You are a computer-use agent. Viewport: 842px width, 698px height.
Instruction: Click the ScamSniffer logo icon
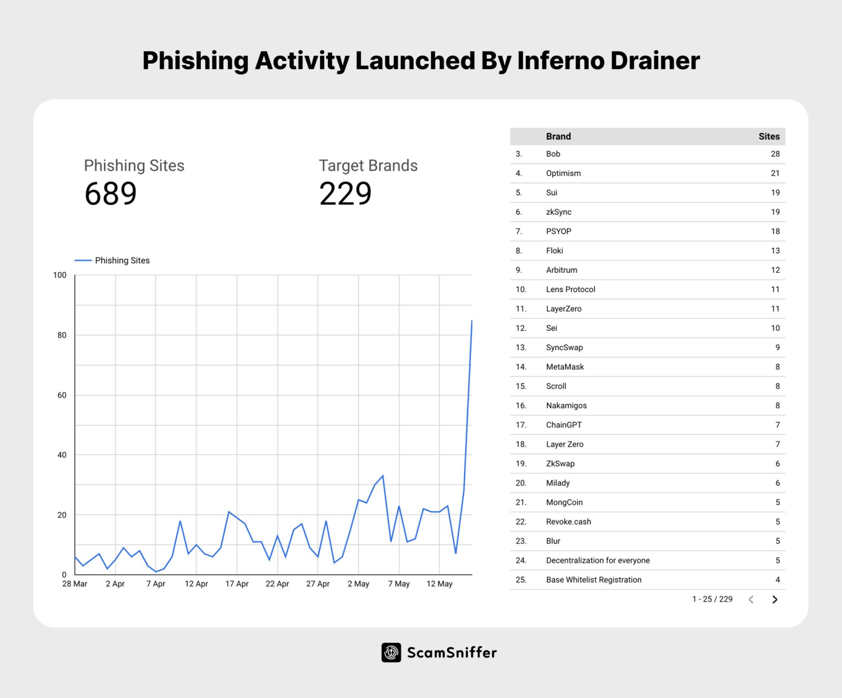click(x=391, y=652)
